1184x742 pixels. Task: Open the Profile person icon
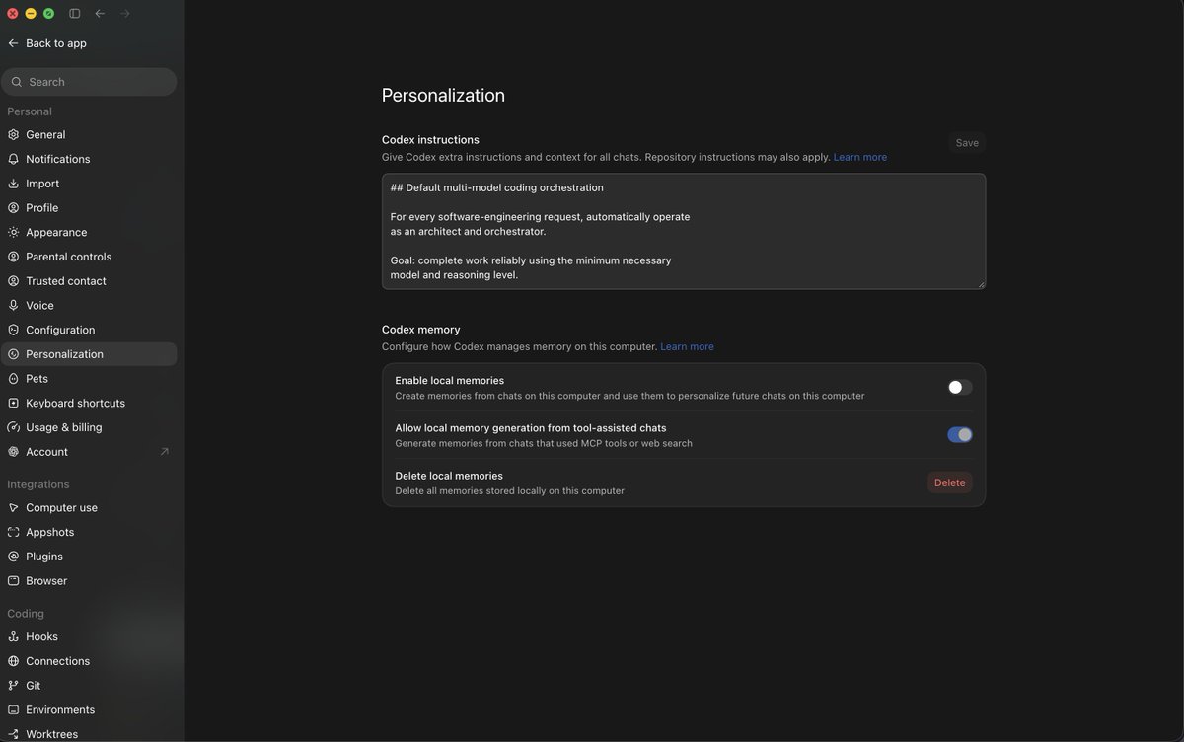click(x=14, y=208)
